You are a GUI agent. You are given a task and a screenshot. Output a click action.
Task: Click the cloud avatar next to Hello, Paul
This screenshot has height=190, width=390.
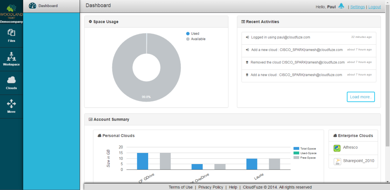tap(341, 6)
